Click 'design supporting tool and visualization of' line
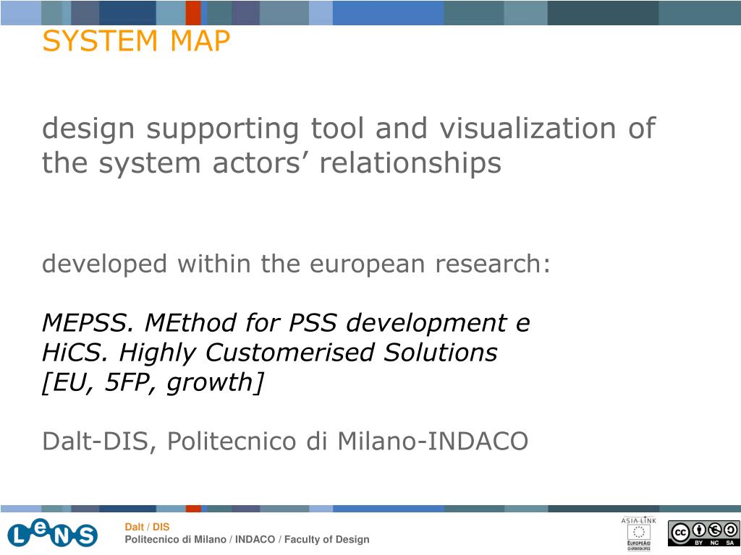 (349, 129)
